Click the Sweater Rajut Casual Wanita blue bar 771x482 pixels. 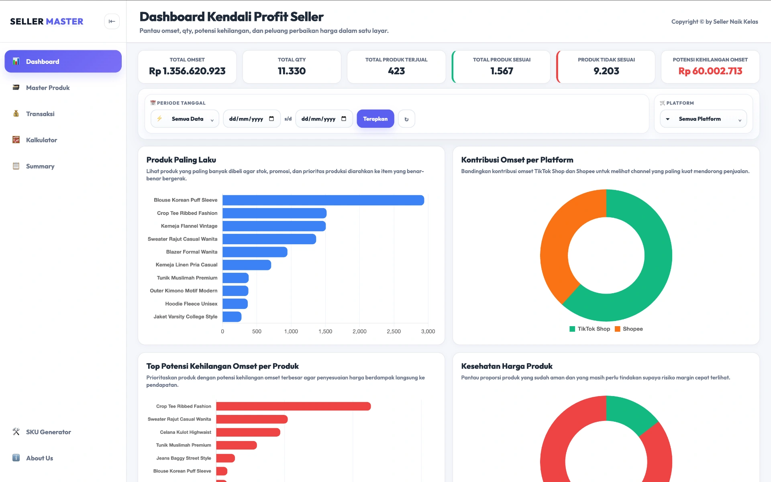click(269, 239)
